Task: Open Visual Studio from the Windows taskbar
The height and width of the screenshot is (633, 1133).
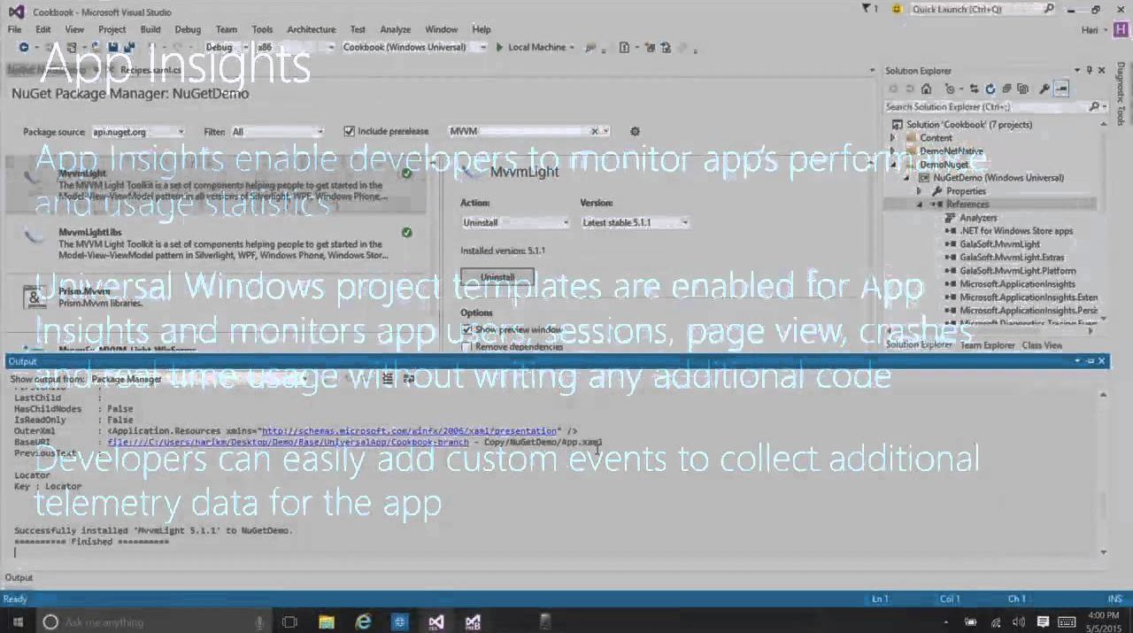Action: pos(435,621)
